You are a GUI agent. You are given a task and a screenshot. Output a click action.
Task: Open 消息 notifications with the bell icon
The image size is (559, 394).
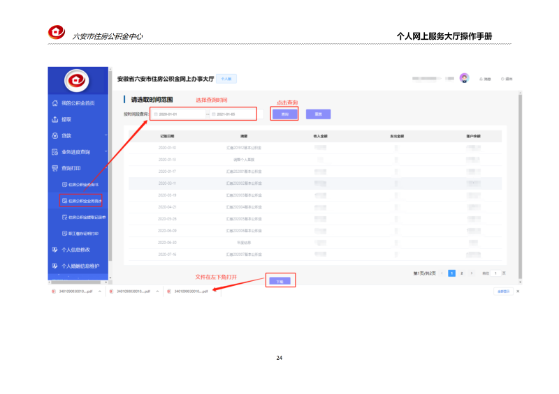pyautogui.click(x=485, y=79)
